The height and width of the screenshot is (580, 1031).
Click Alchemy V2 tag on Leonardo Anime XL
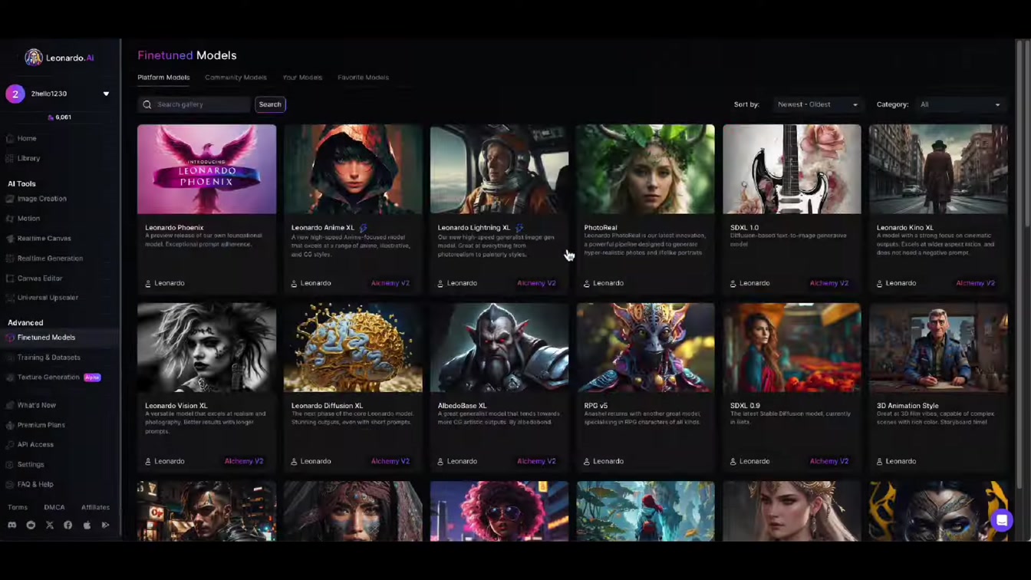[390, 283]
